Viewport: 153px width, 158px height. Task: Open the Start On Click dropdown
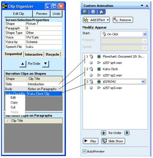pyautogui.click(x=145, y=34)
